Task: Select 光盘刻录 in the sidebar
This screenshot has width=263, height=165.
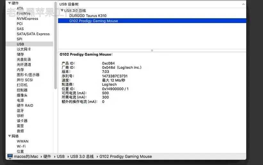Action: click(x=24, y=59)
